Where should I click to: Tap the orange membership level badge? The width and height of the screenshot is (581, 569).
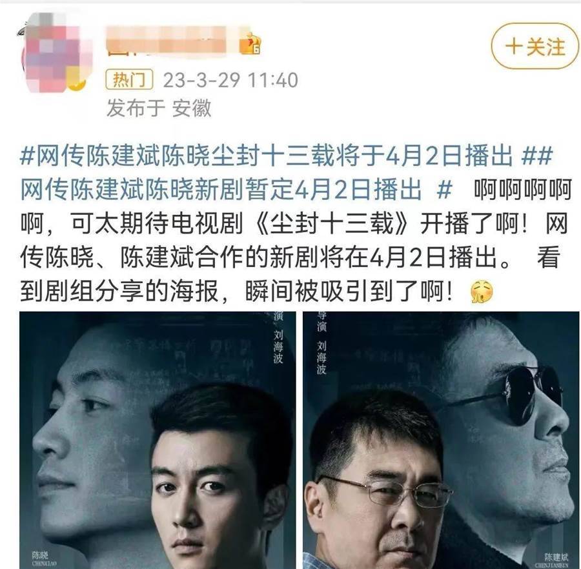point(250,43)
